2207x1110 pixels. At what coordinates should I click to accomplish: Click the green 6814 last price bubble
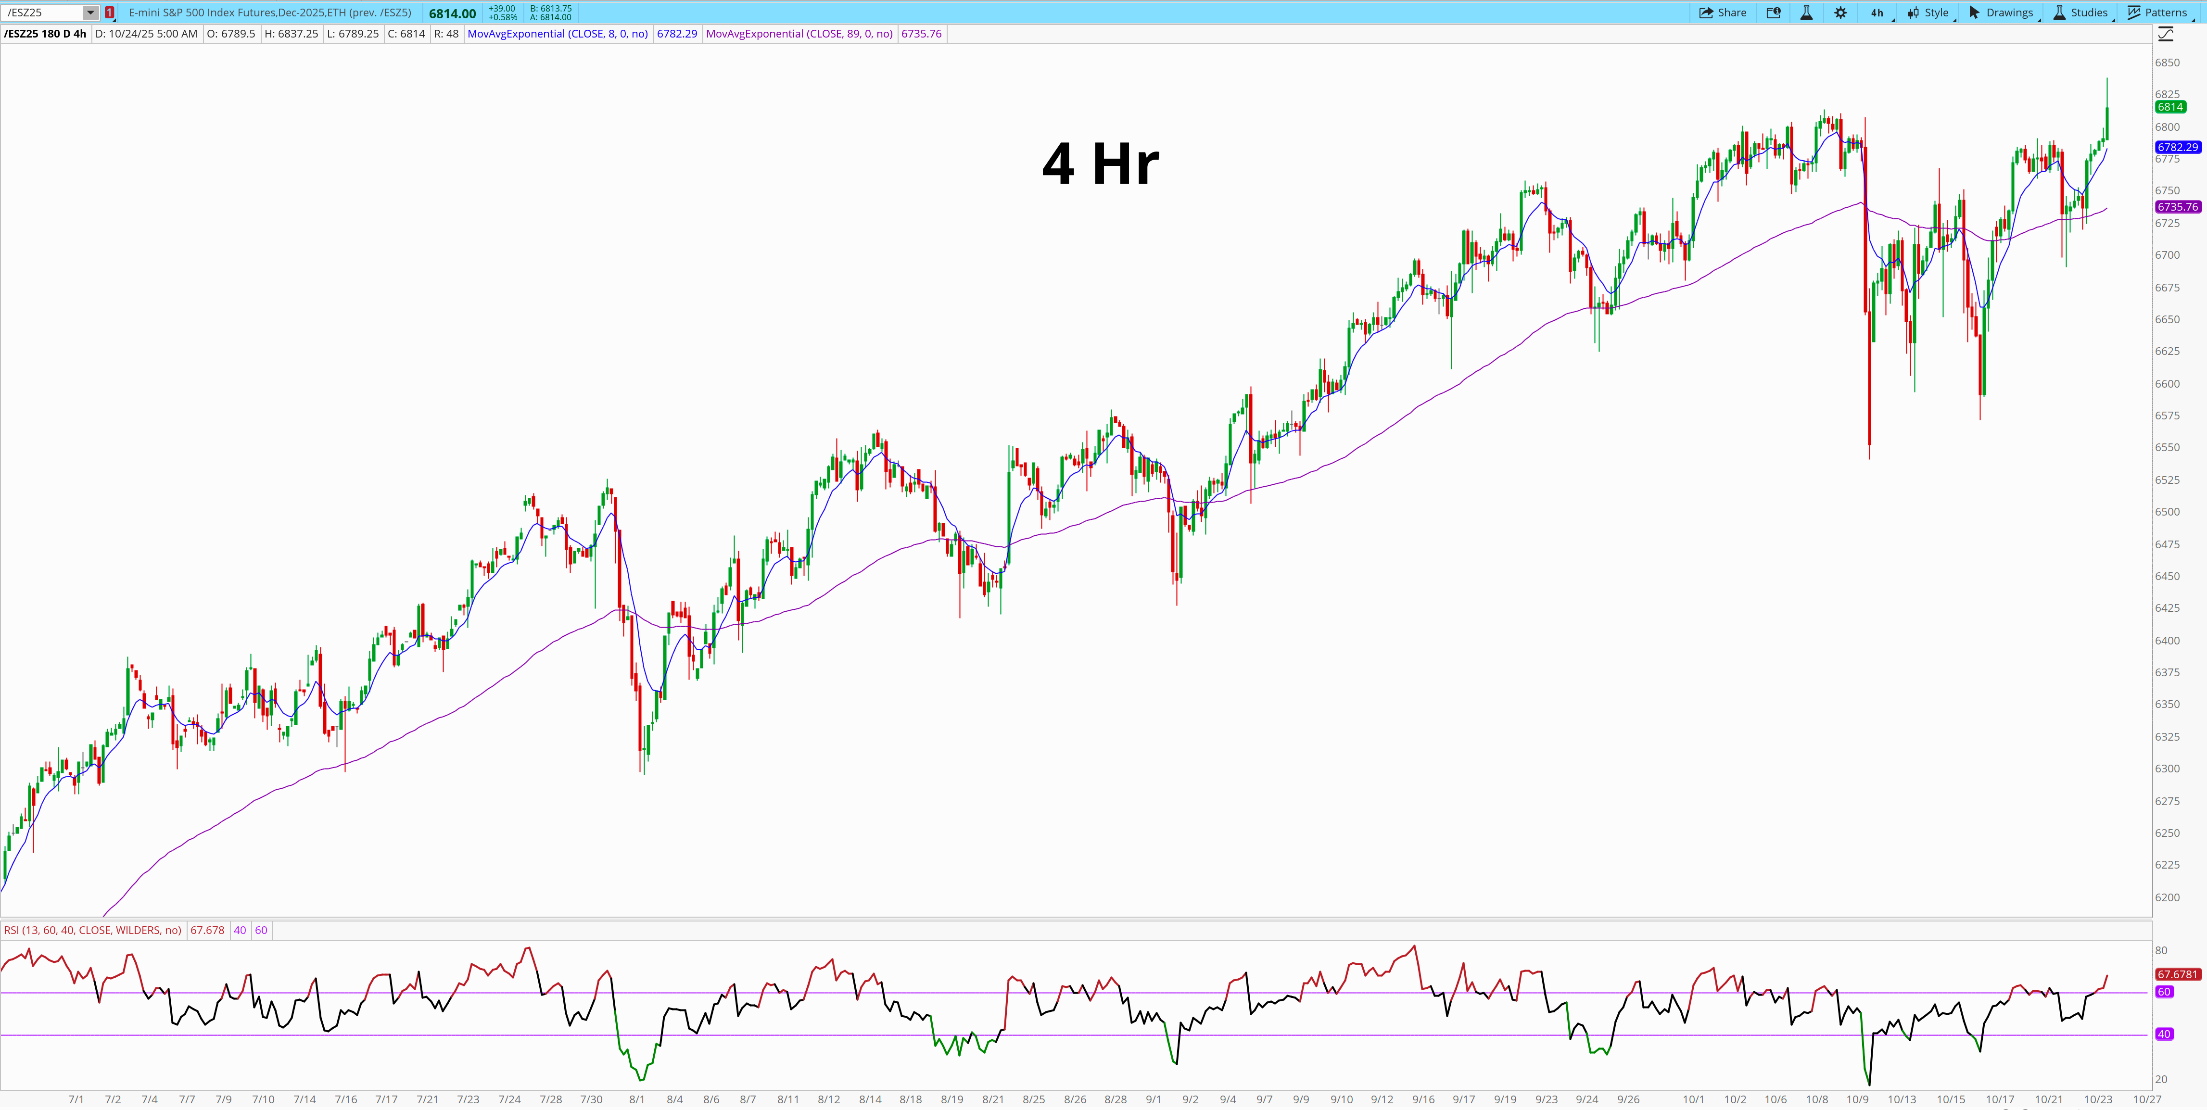(2170, 107)
